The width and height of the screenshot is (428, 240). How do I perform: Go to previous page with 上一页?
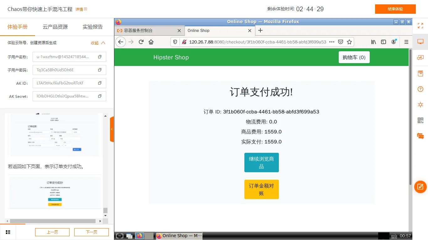(x=52, y=232)
